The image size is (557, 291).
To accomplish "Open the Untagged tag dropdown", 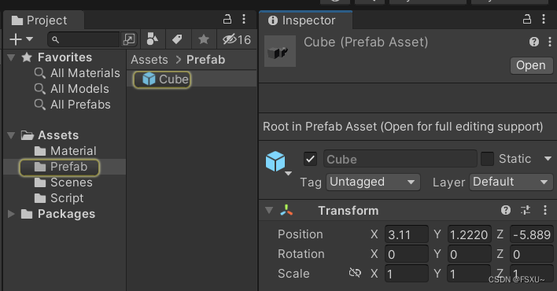I will click(373, 182).
